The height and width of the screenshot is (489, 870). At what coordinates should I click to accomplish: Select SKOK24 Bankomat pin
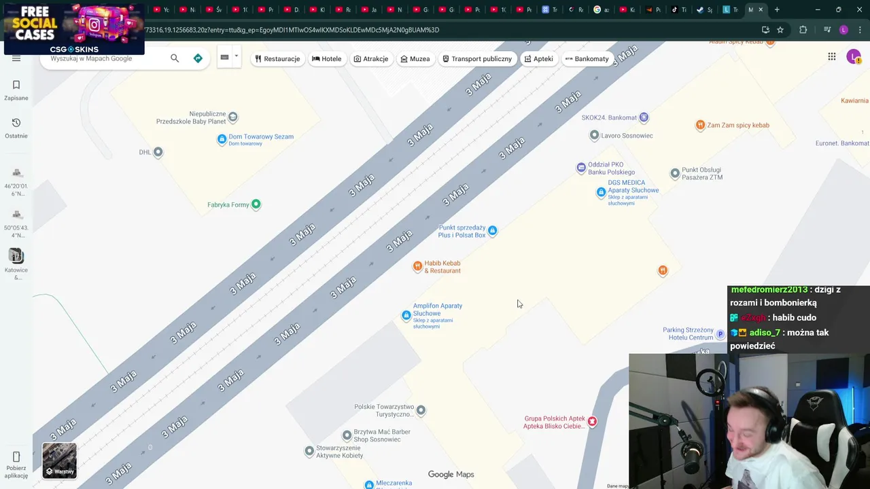(x=644, y=117)
